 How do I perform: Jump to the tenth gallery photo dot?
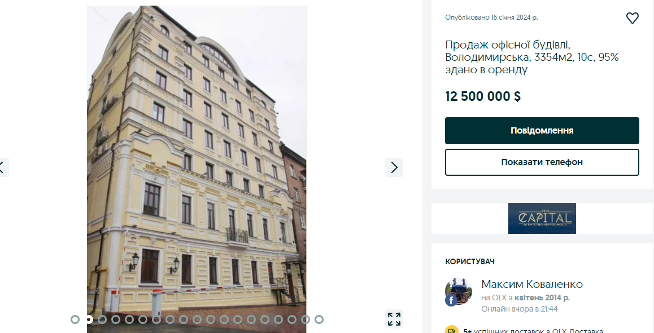197,319
